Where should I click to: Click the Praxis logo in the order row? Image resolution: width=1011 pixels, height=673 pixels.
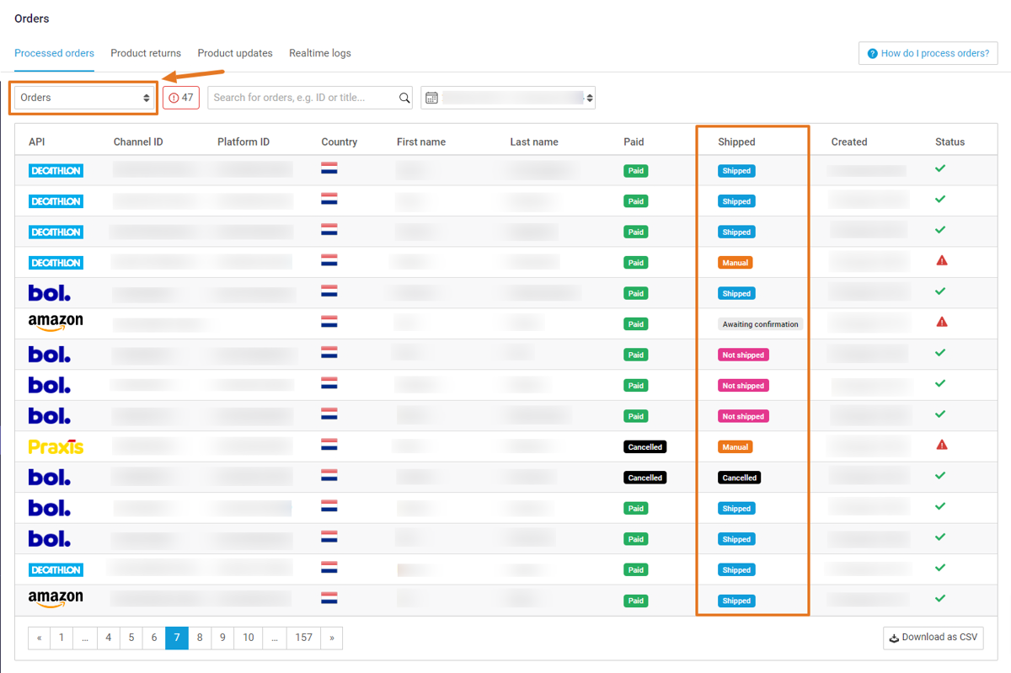(56, 446)
